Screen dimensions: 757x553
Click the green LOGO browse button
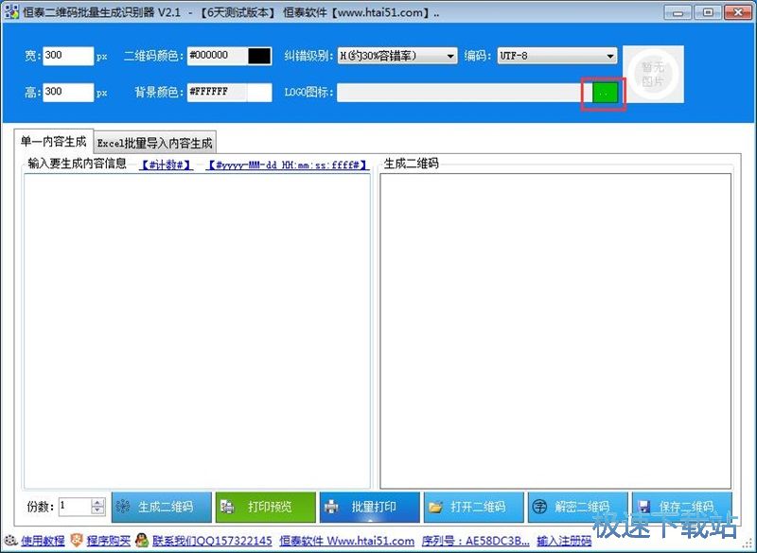(605, 93)
